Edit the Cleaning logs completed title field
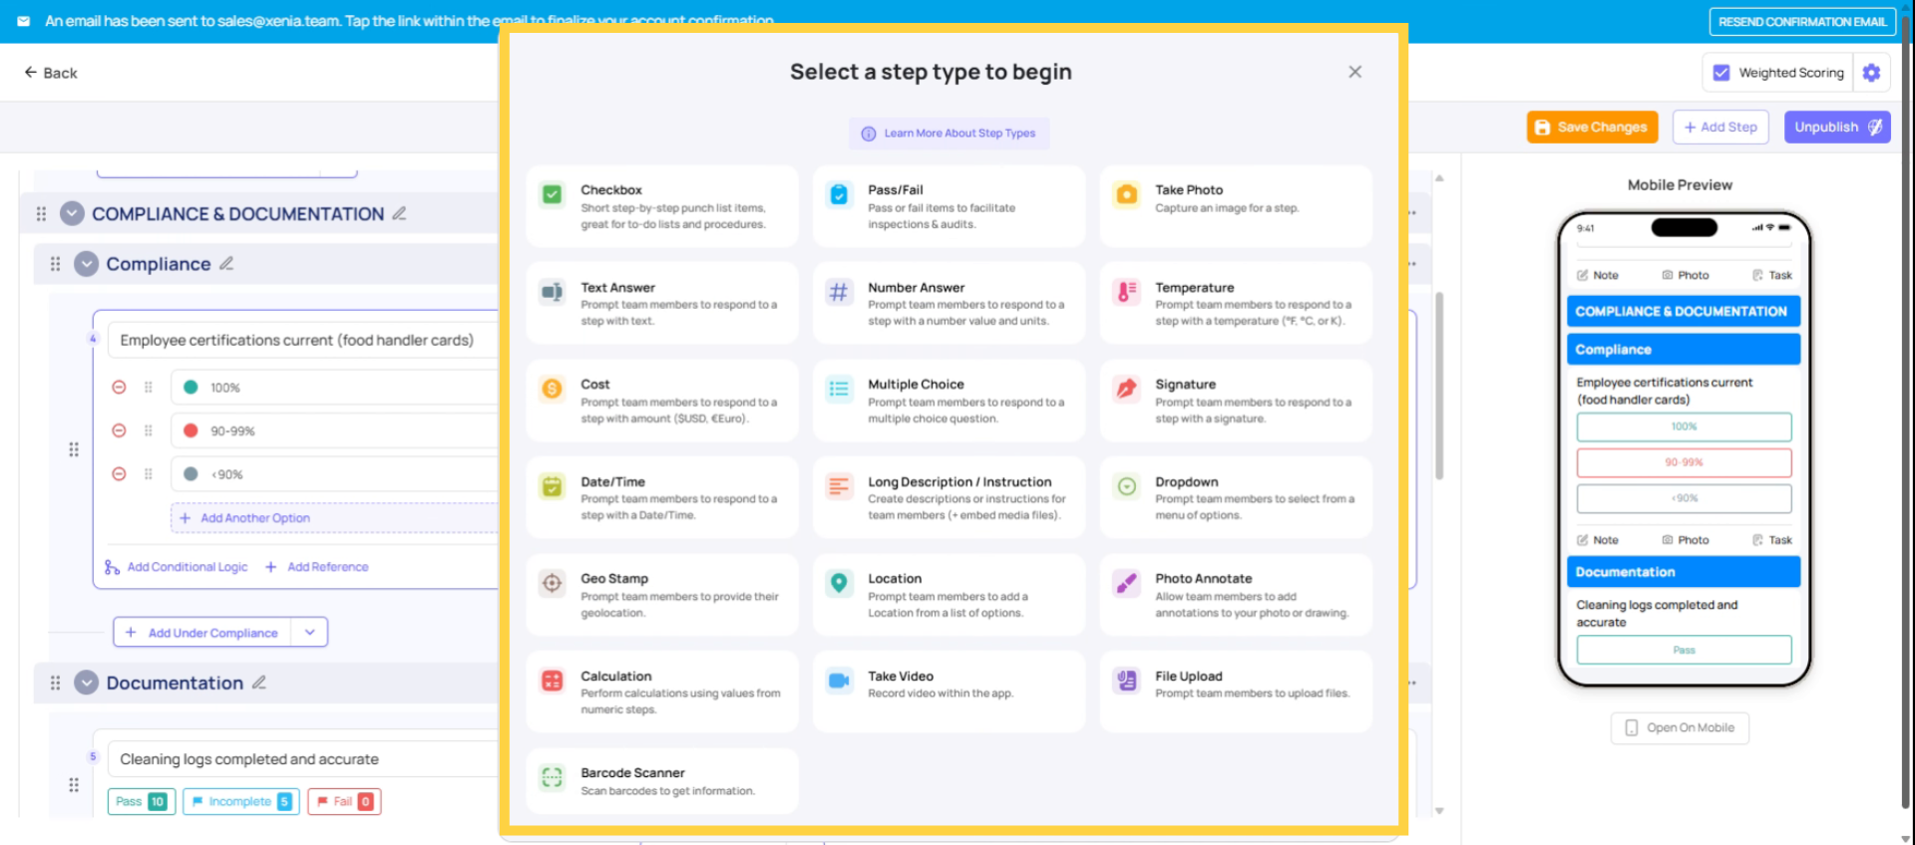Viewport: 1915px width, 845px height. (x=303, y=759)
